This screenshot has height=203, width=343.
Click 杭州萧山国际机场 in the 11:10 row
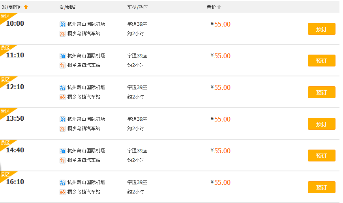click(x=86, y=56)
